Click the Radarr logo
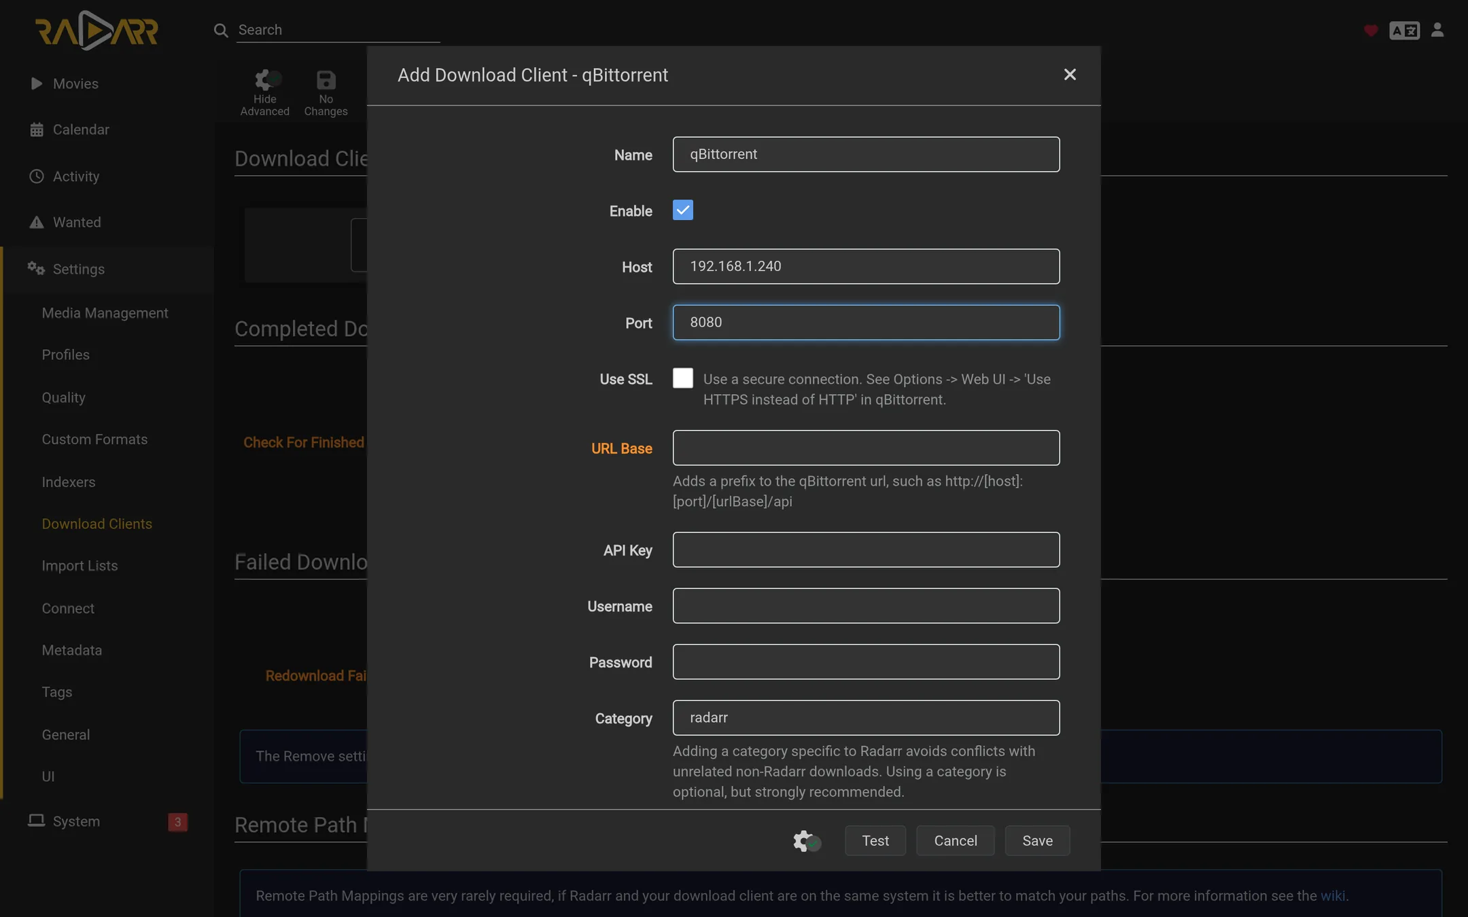Image resolution: width=1468 pixels, height=917 pixels. (x=97, y=30)
